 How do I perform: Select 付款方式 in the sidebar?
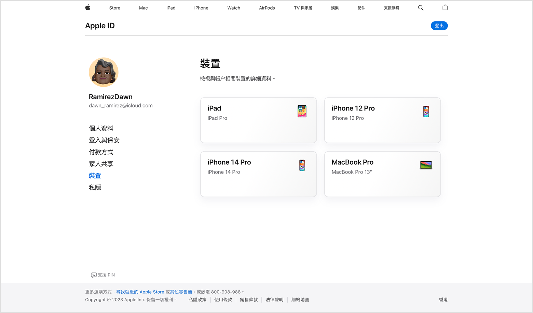101,152
